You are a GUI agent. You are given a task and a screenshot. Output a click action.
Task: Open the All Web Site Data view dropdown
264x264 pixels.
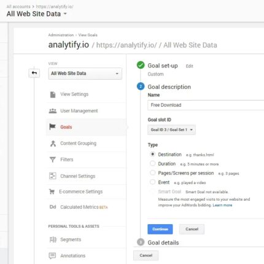click(x=85, y=74)
